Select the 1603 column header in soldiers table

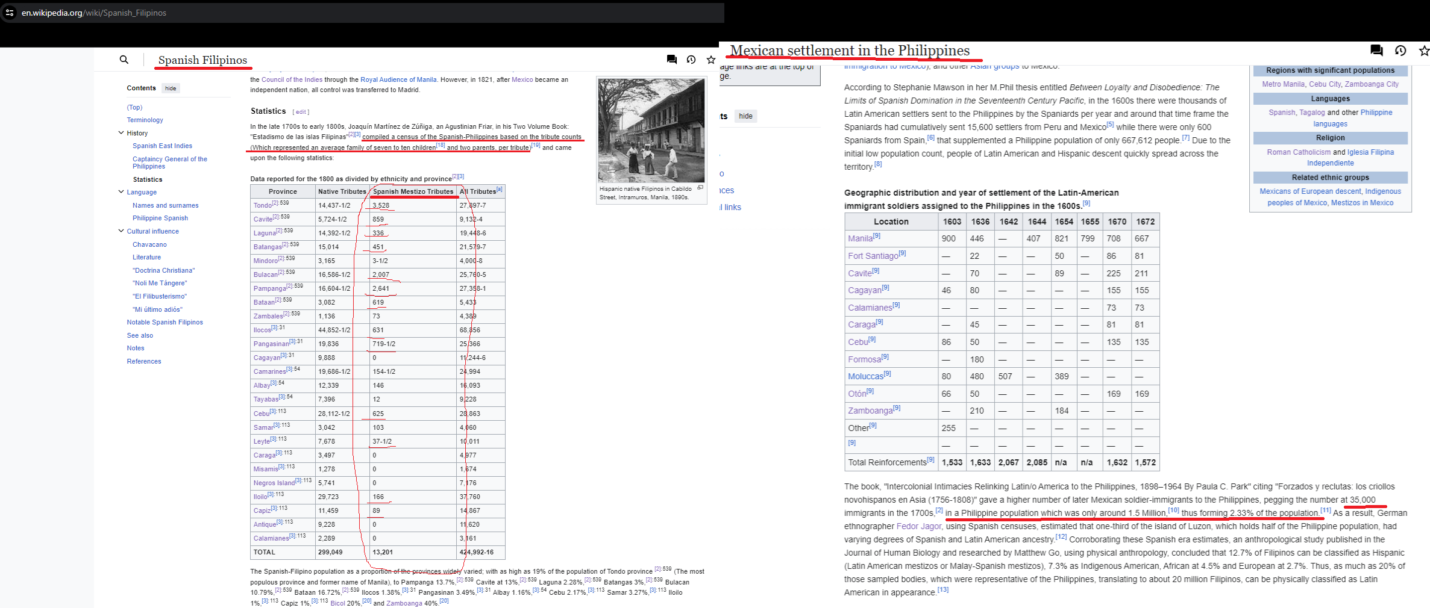point(952,222)
